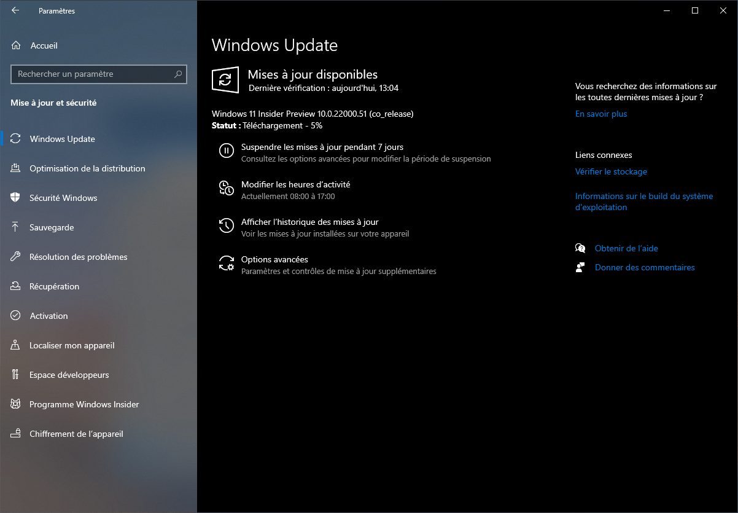The image size is (738, 513).
Task: Click the 'Liens connexes' heading
Action: coord(604,155)
